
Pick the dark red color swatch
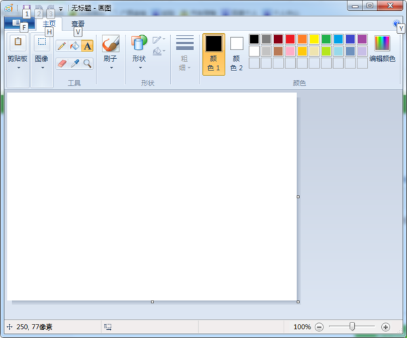(x=278, y=39)
